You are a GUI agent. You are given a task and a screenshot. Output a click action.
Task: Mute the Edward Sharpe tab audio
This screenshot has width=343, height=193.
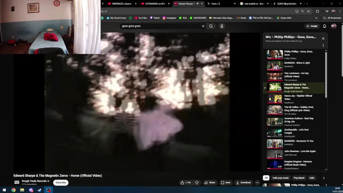click(197, 4)
